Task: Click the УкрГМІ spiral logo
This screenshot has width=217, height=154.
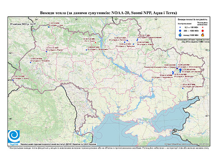Action: click(14, 136)
